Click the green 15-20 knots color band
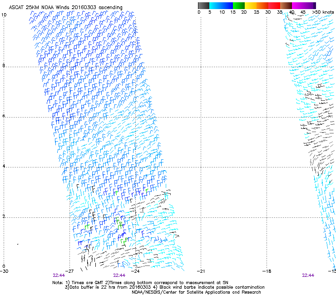The image size is (336, 295). pyautogui.click(x=239, y=5)
